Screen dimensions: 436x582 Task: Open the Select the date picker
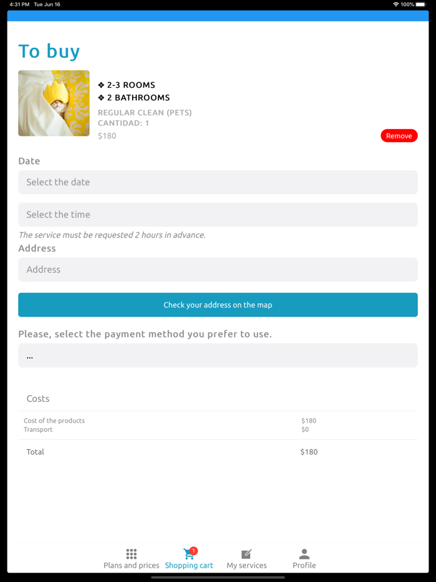(218, 182)
